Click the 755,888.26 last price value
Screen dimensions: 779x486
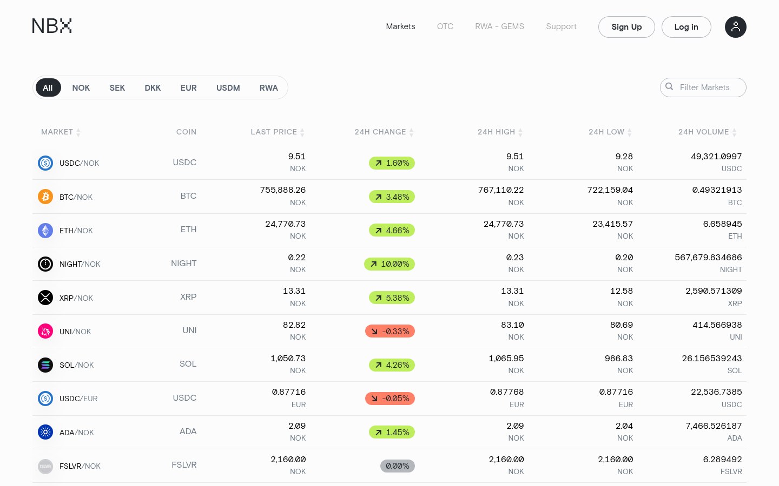point(283,190)
